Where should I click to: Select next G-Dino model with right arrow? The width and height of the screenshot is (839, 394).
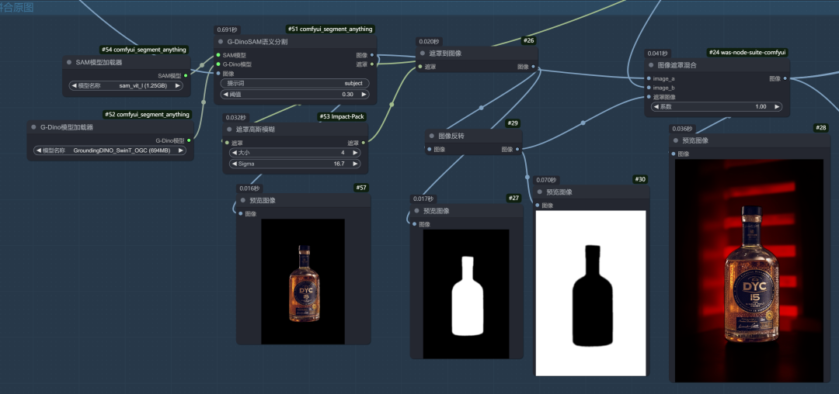tap(181, 150)
